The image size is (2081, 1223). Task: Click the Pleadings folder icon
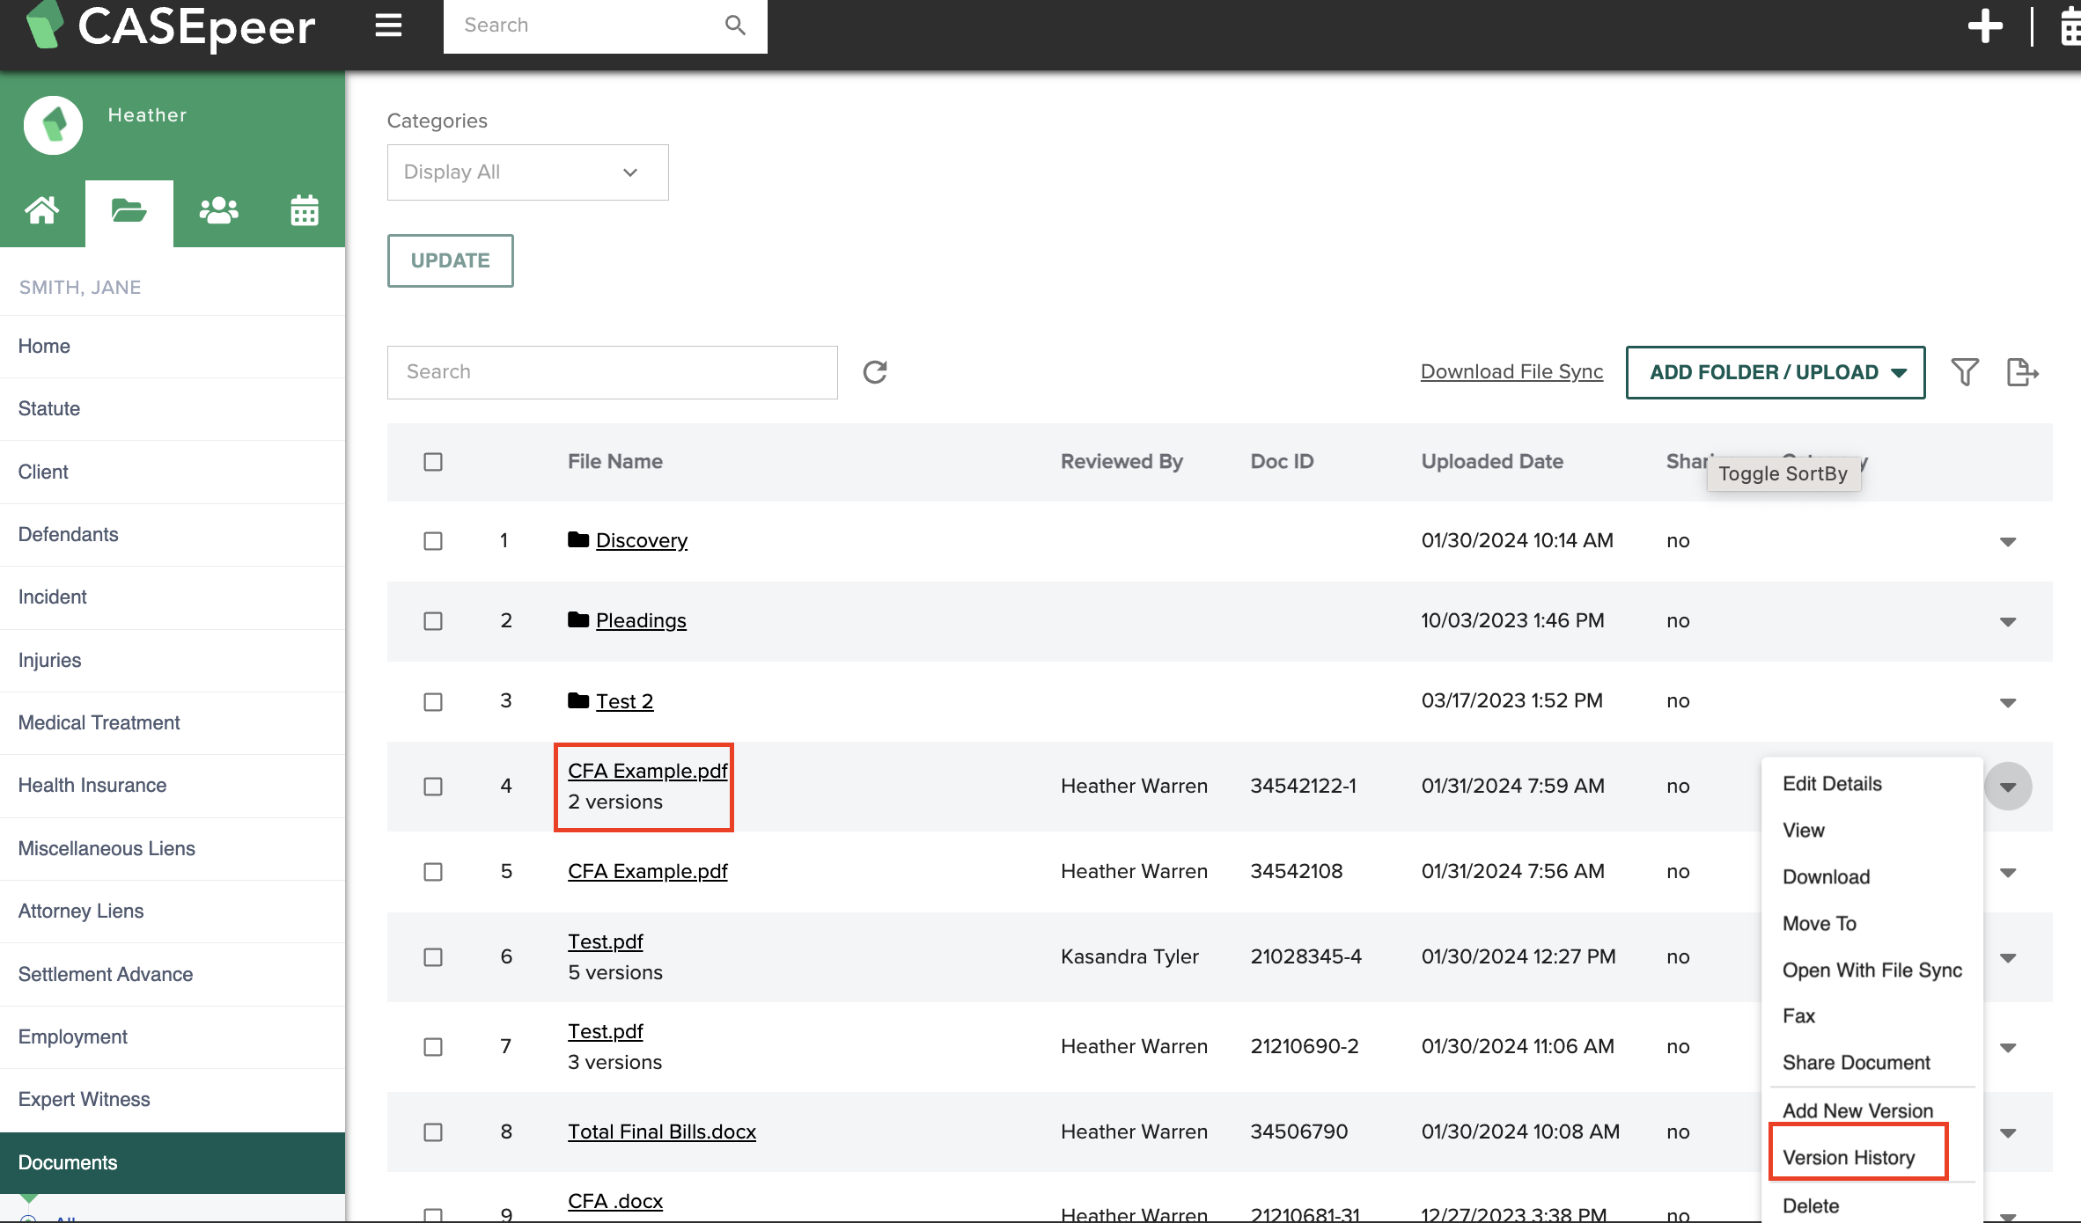578,619
